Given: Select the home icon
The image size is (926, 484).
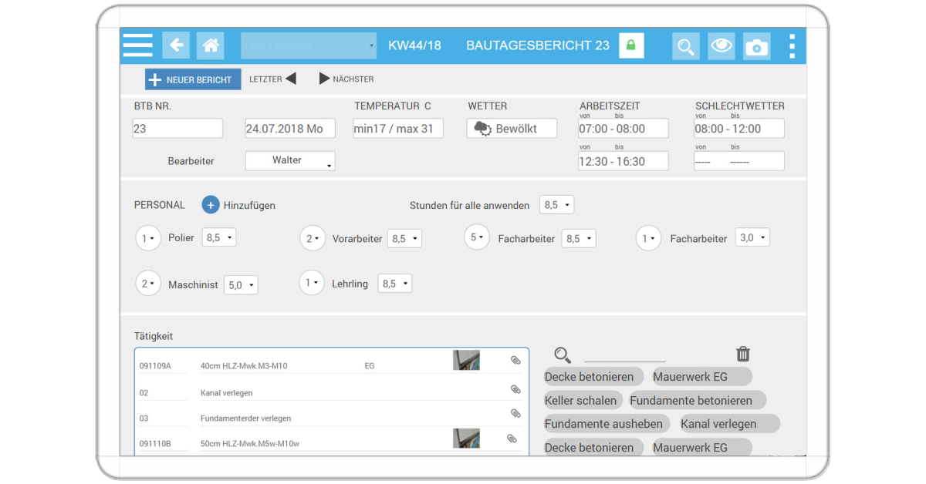Looking at the screenshot, I should click(211, 45).
